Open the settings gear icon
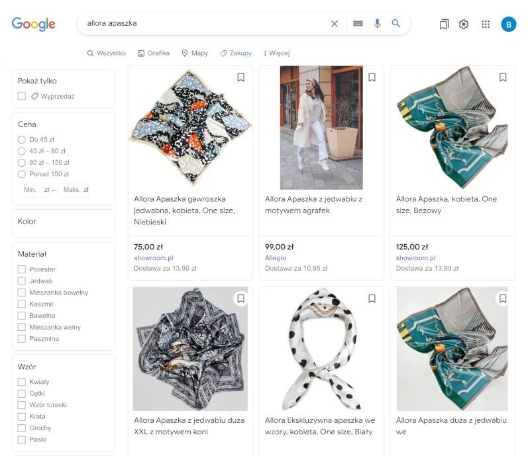Screen dimensions: 530x456 pos(463,24)
